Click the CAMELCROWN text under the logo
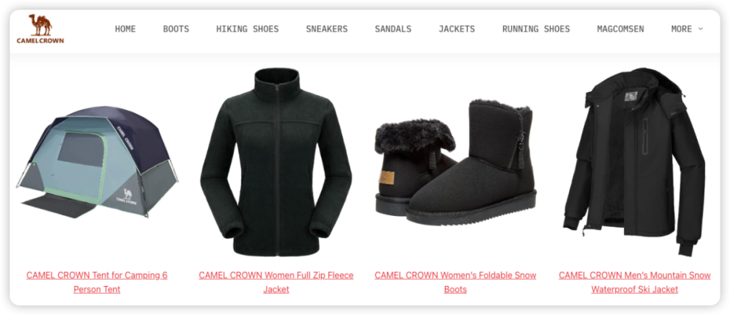The height and width of the screenshot is (315, 730). (40, 41)
